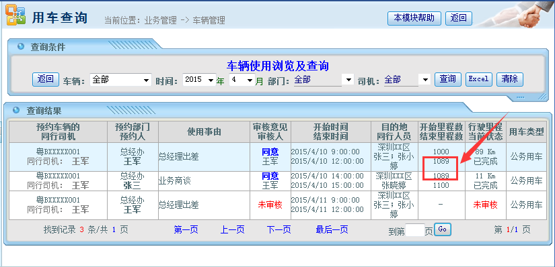Click the 第一页 link
Viewport: 555px width, 267px height.
coord(186,230)
